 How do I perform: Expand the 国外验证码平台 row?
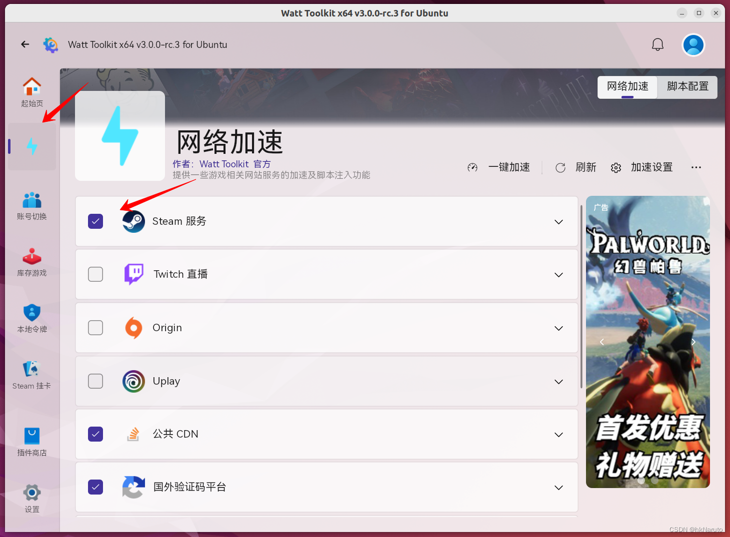[559, 488]
